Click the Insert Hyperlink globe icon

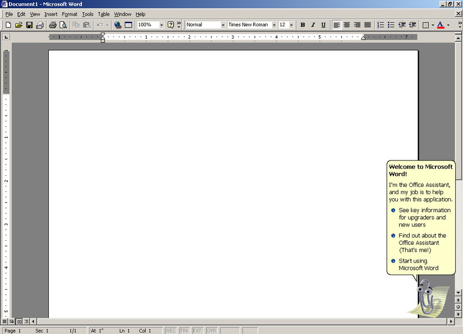(x=118, y=25)
